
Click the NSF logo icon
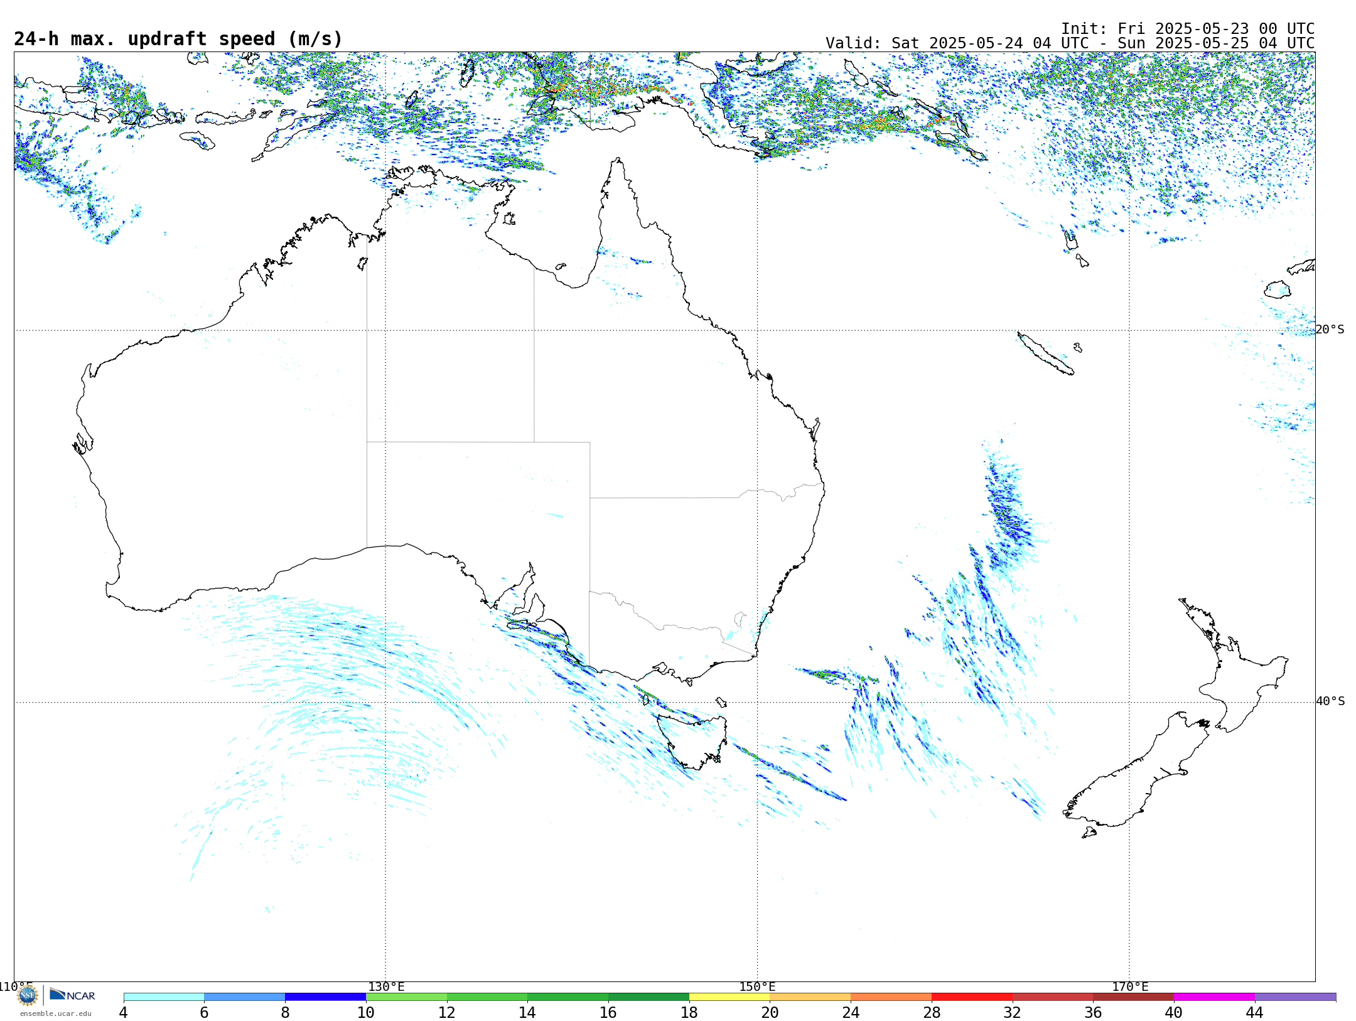[28, 995]
